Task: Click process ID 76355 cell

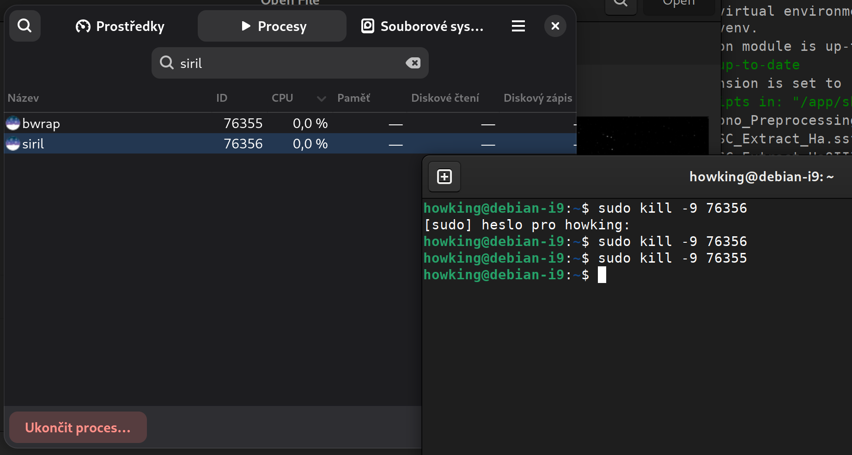Action: 243,123
